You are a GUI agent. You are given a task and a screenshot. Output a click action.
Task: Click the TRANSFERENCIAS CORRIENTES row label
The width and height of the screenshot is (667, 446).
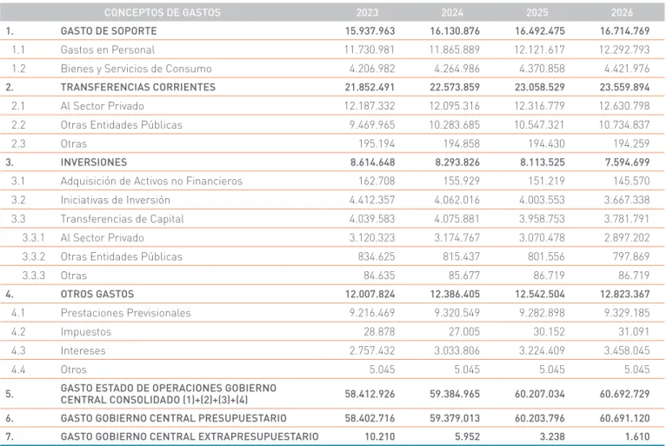click(x=138, y=87)
